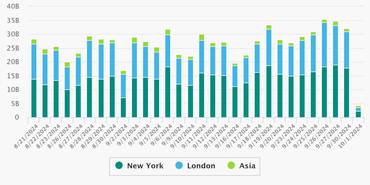The width and height of the screenshot is (370, 185).
Task: Click the 10/1/2024 axis label
Action: click(x=350, y=136)
